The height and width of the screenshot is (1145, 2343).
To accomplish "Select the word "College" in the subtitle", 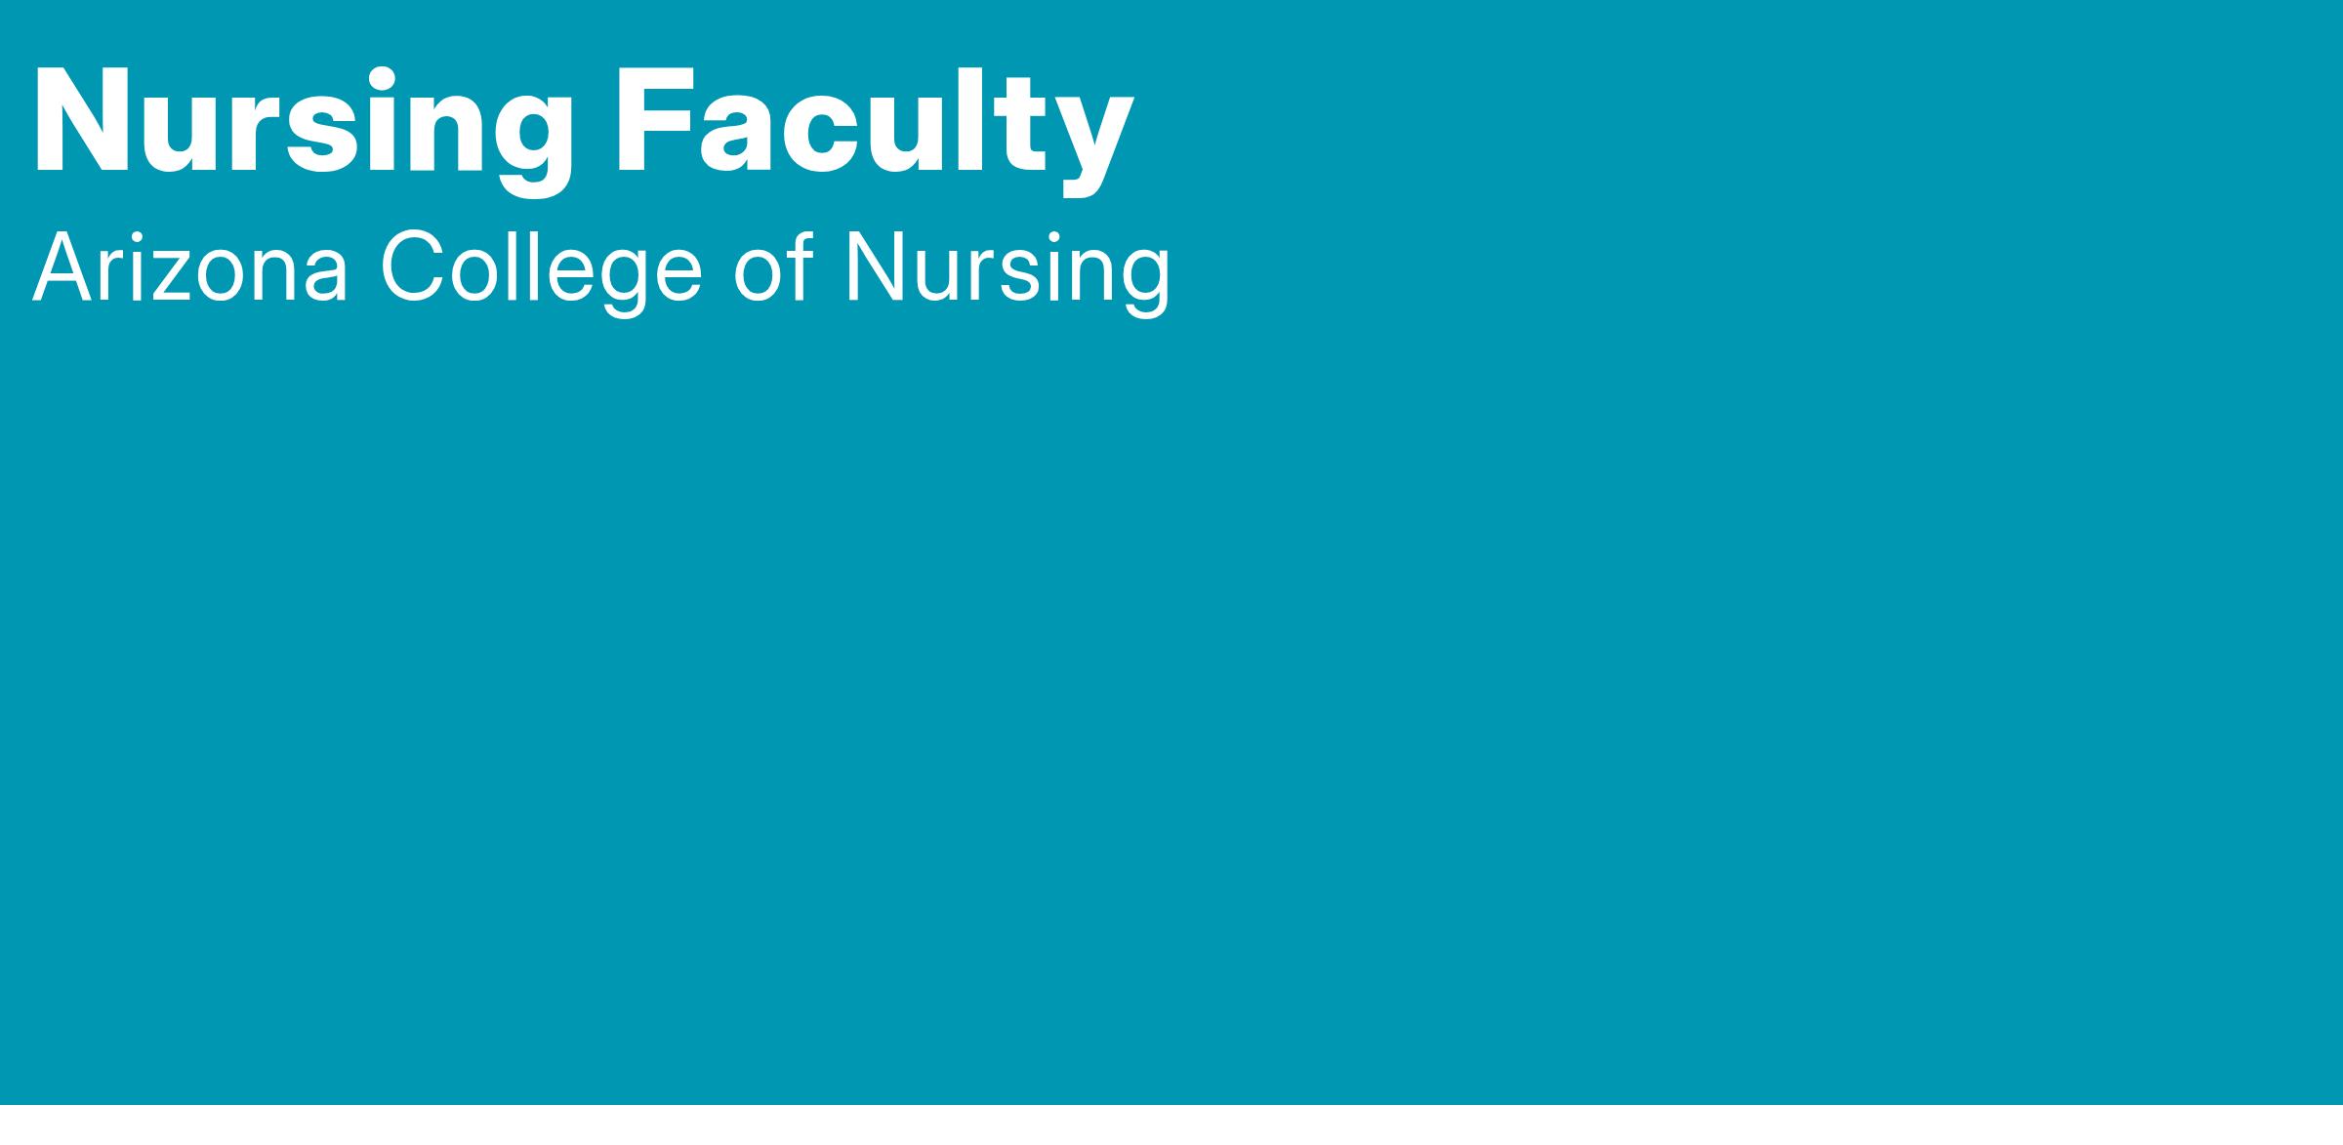I will click(541, 268).
